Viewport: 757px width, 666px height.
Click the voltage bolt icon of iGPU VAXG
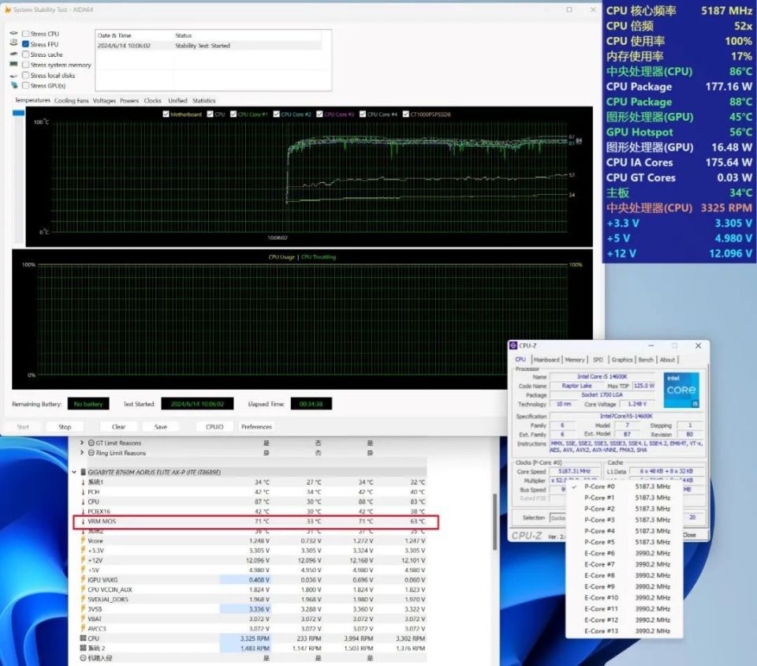(x=83, y=580)
